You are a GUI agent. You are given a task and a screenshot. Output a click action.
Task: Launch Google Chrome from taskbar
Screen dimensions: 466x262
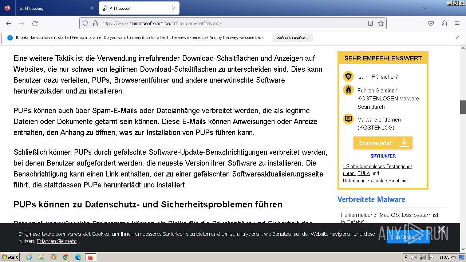66,257
